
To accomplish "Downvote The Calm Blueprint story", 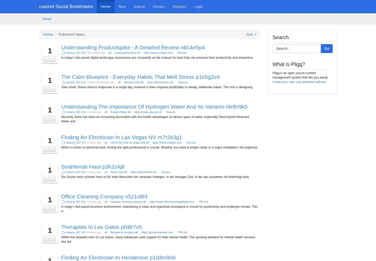I will coord(52,89).
